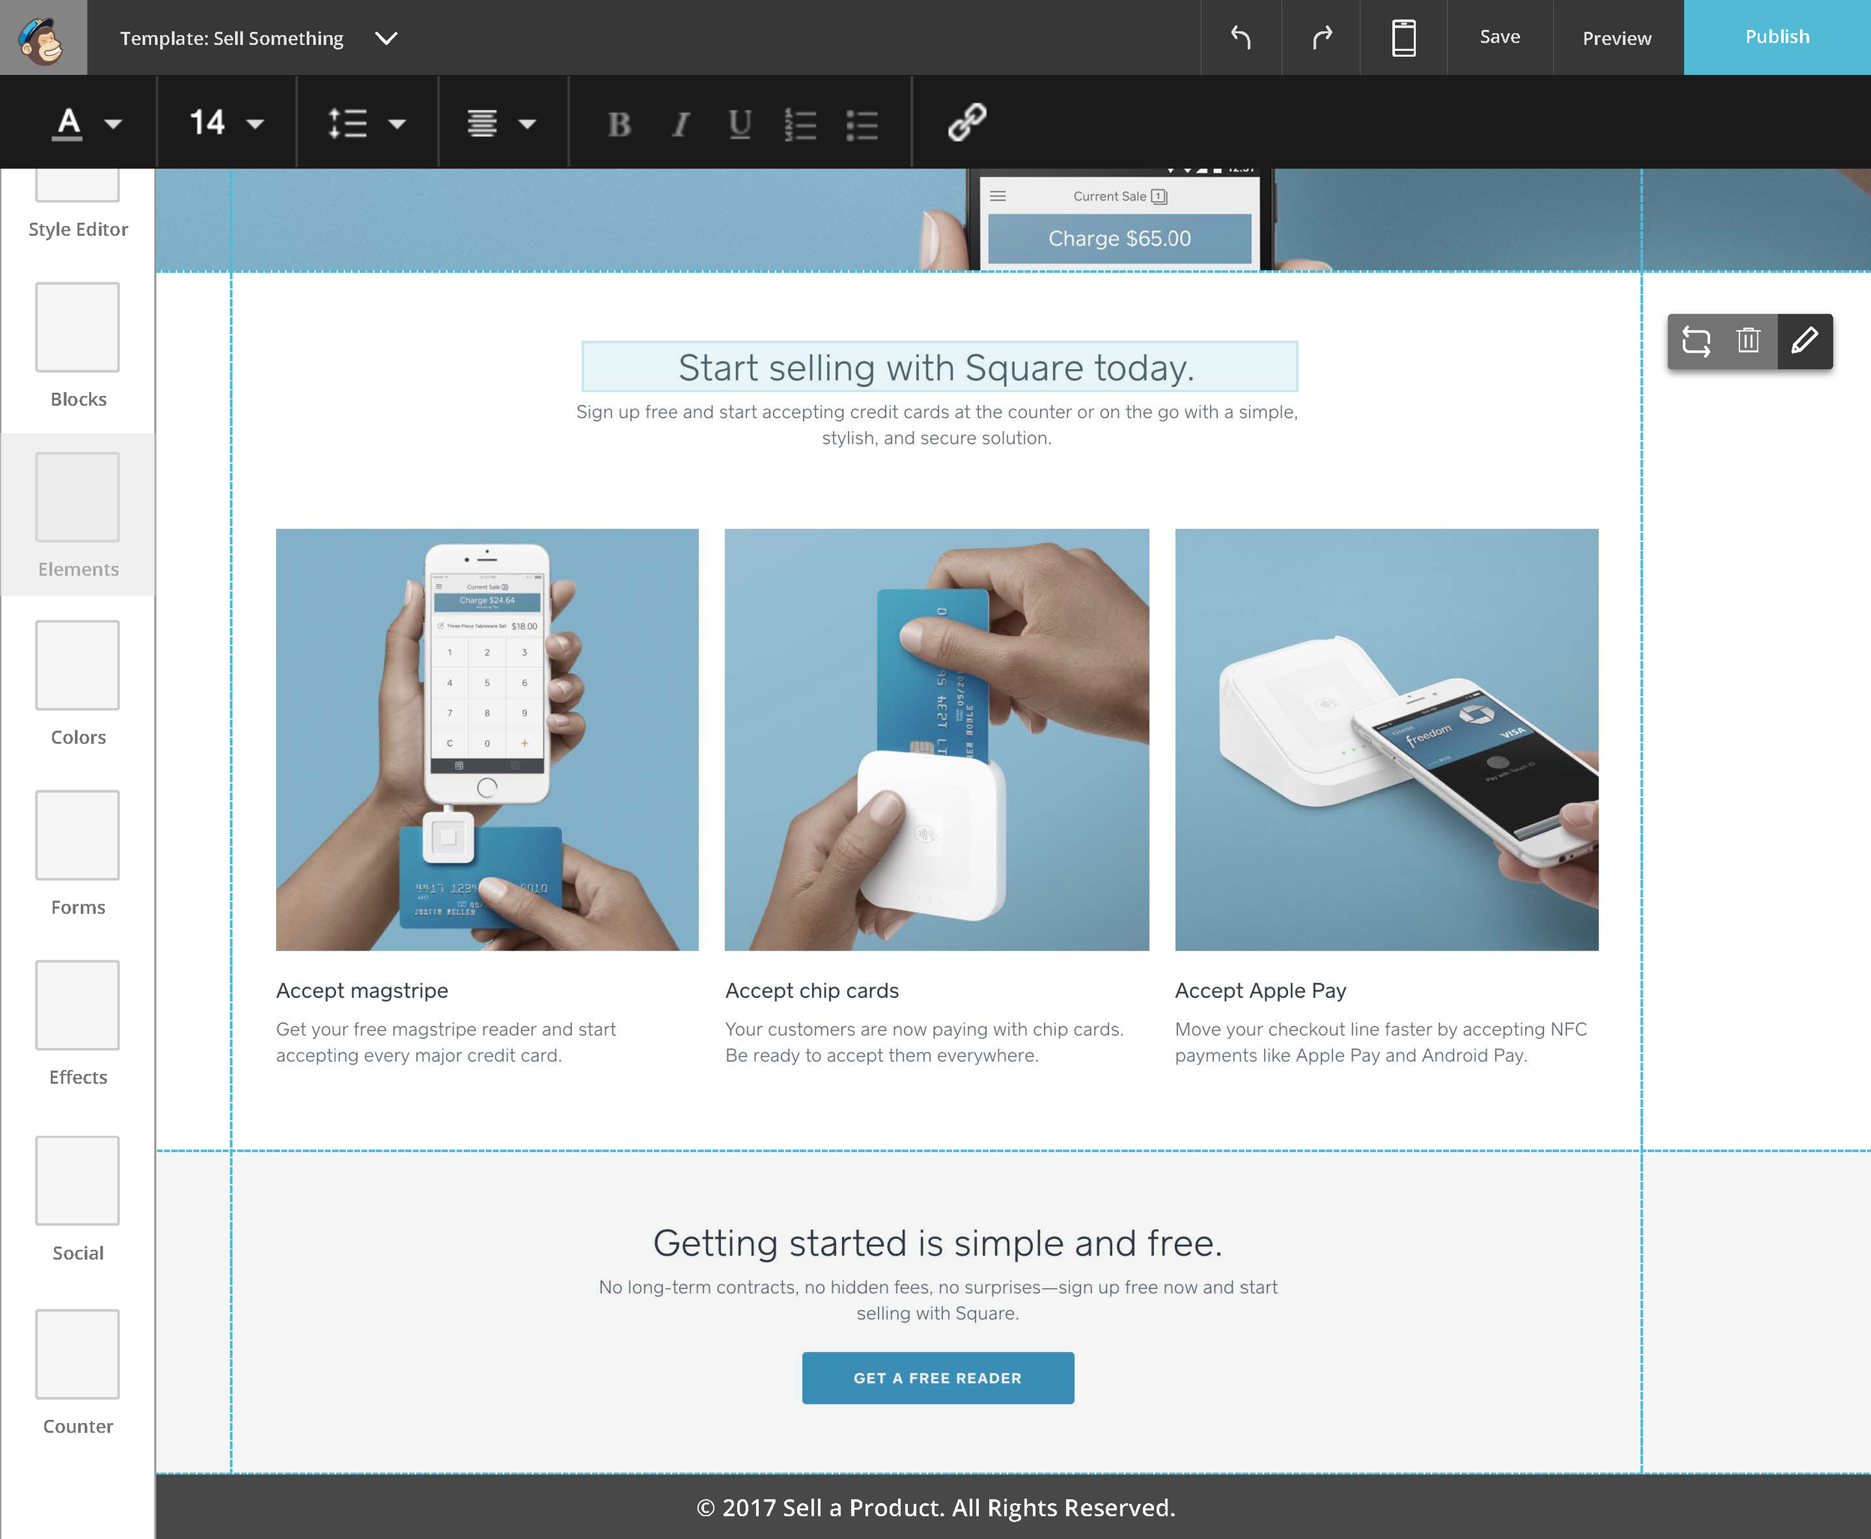1871x1539 pixels.
Task: Click 'Move your checkout line faster' text
Action: [x=1381, y=1042]
